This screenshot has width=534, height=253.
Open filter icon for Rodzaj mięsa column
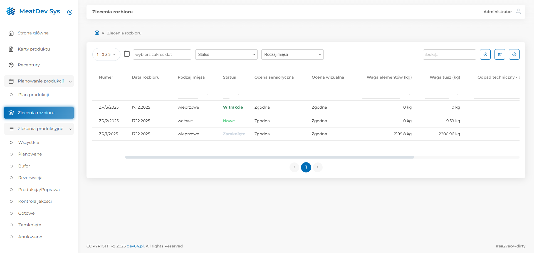tap(207, 93)
